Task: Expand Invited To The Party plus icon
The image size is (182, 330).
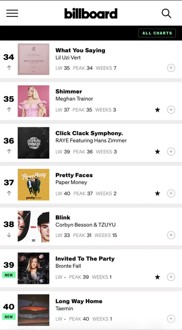Action: [x=171, y=277]
